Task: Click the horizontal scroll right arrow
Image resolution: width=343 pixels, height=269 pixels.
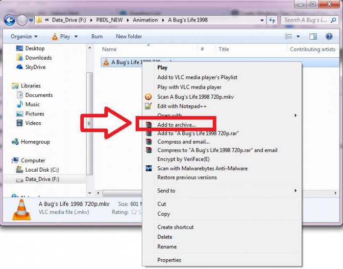Action: [x=336, y=193]
